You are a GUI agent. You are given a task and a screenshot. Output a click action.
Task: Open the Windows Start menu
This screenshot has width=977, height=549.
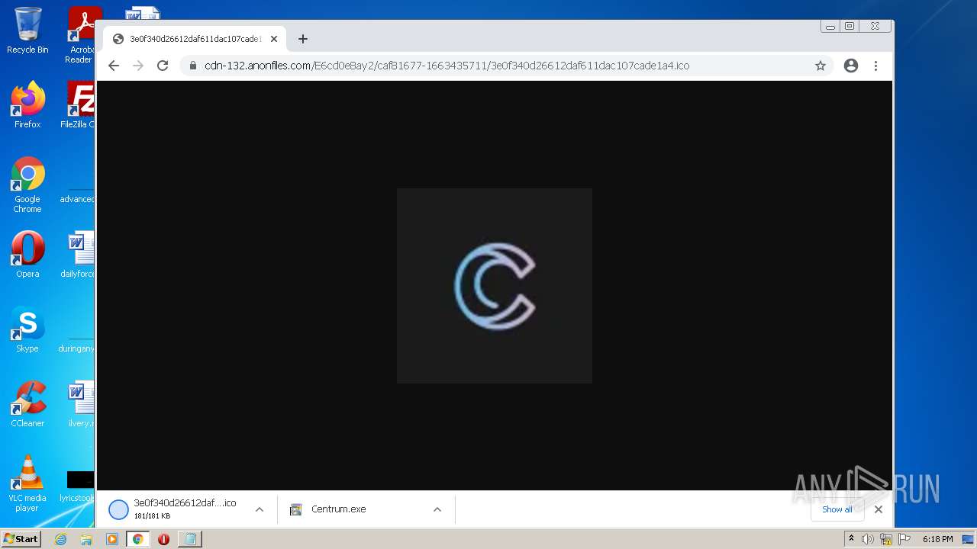21,538
